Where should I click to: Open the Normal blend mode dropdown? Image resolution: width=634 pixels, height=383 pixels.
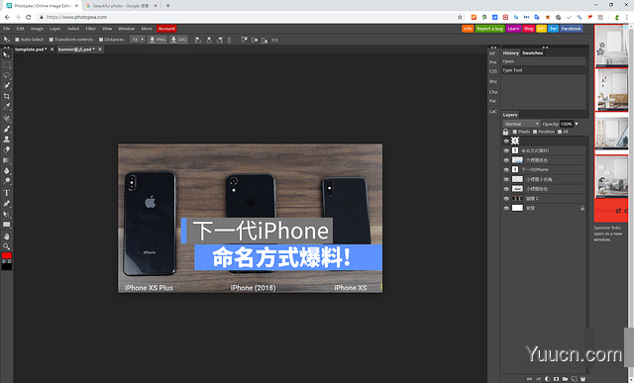(x=521, y=124)
